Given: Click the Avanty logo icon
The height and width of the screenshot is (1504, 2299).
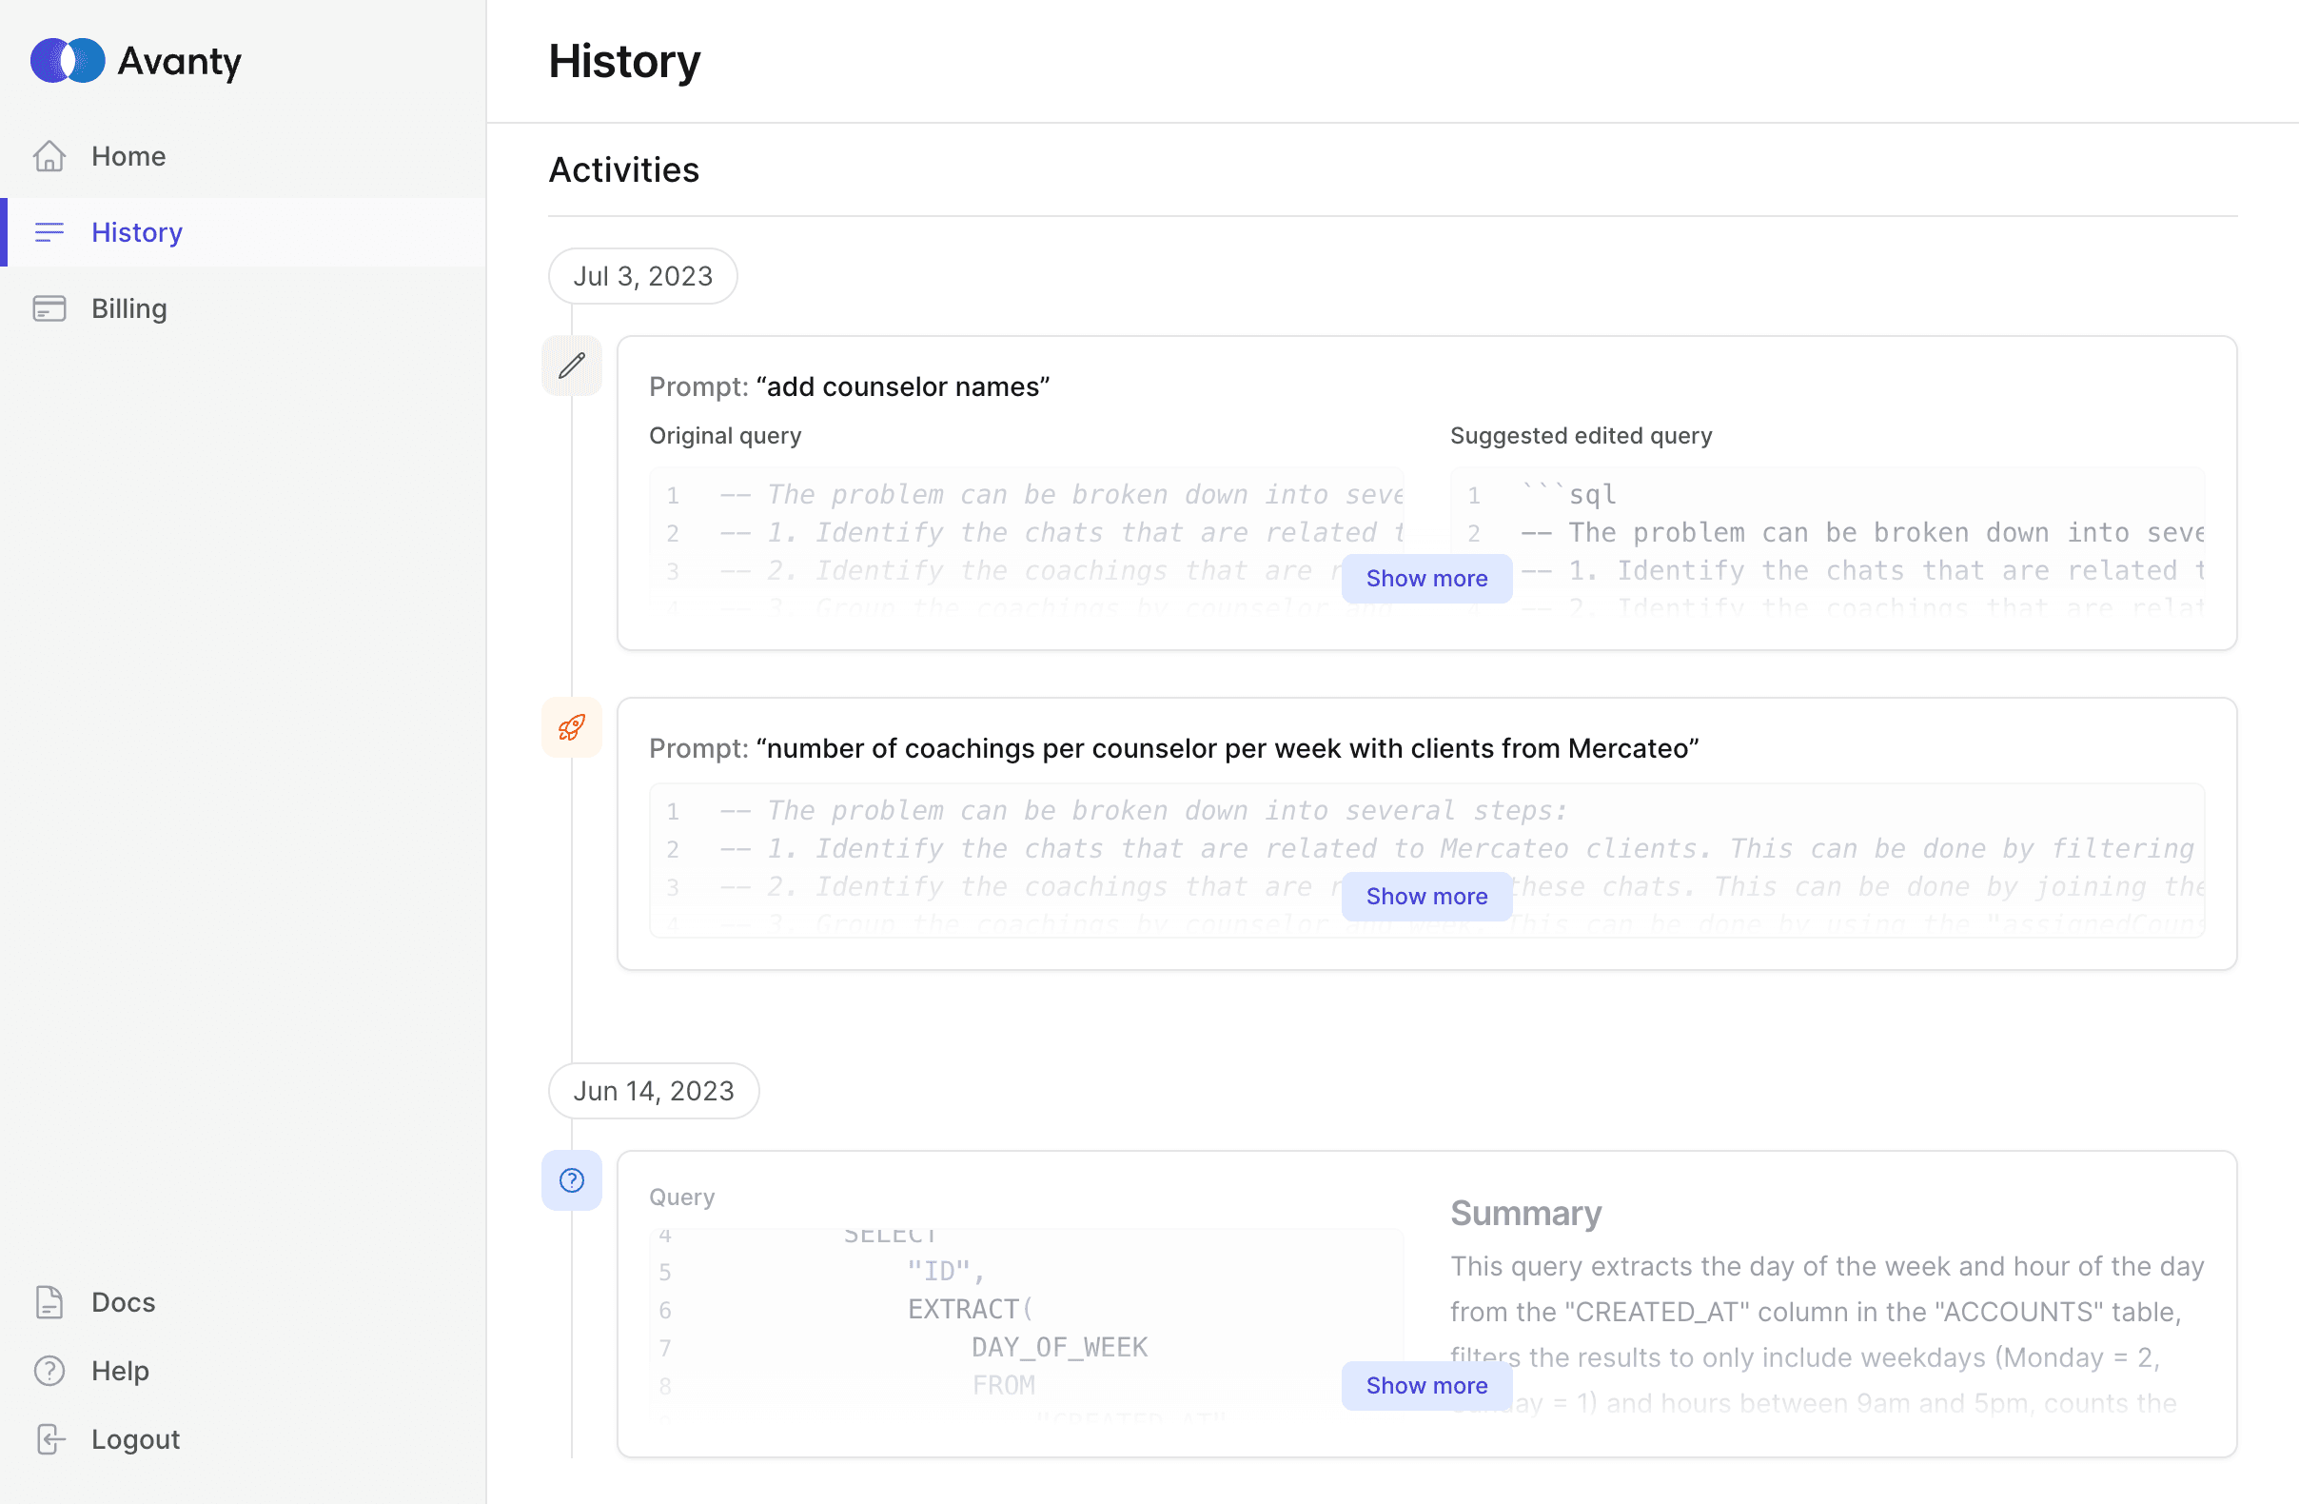Looking at the screenshot, I should point(68,61).
